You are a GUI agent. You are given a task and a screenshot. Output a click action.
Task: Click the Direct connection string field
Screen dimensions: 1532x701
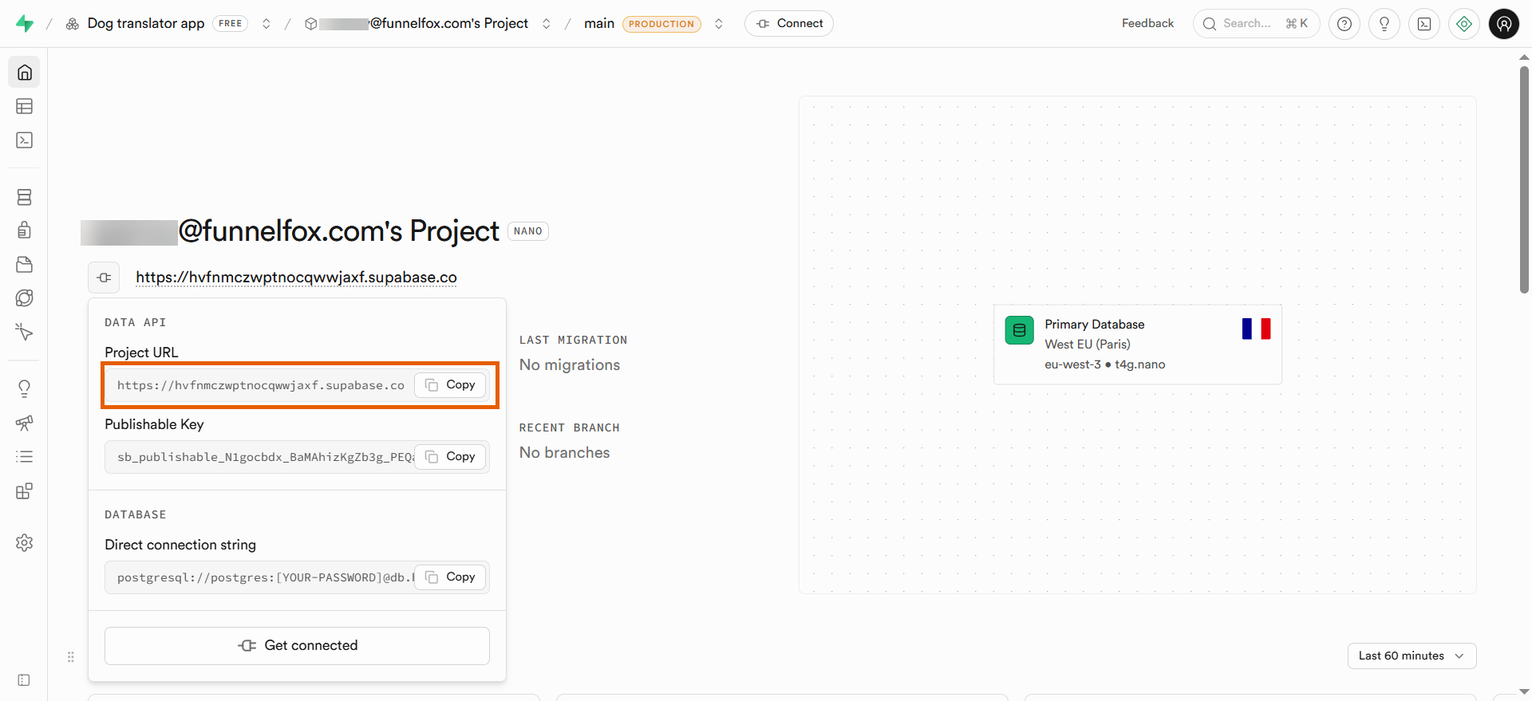297,577
